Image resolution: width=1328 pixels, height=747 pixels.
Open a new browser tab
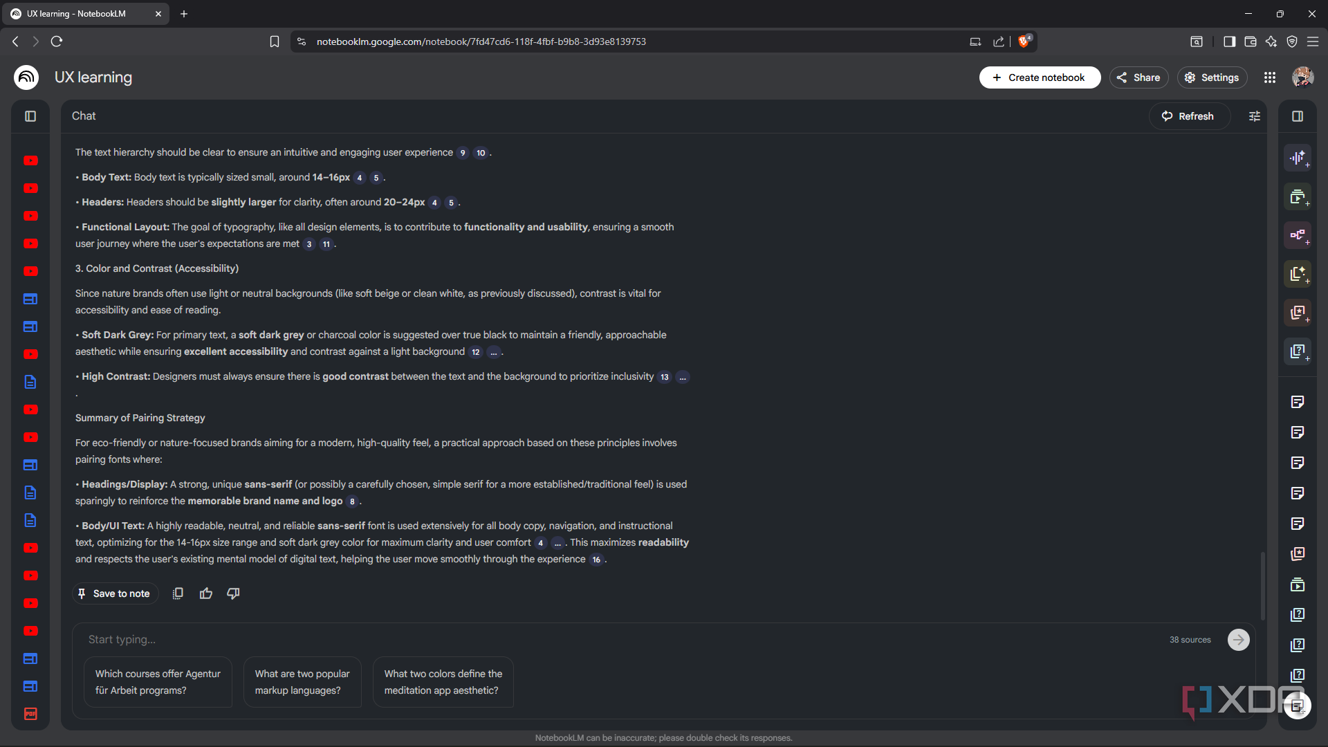[x=184, y=14]
